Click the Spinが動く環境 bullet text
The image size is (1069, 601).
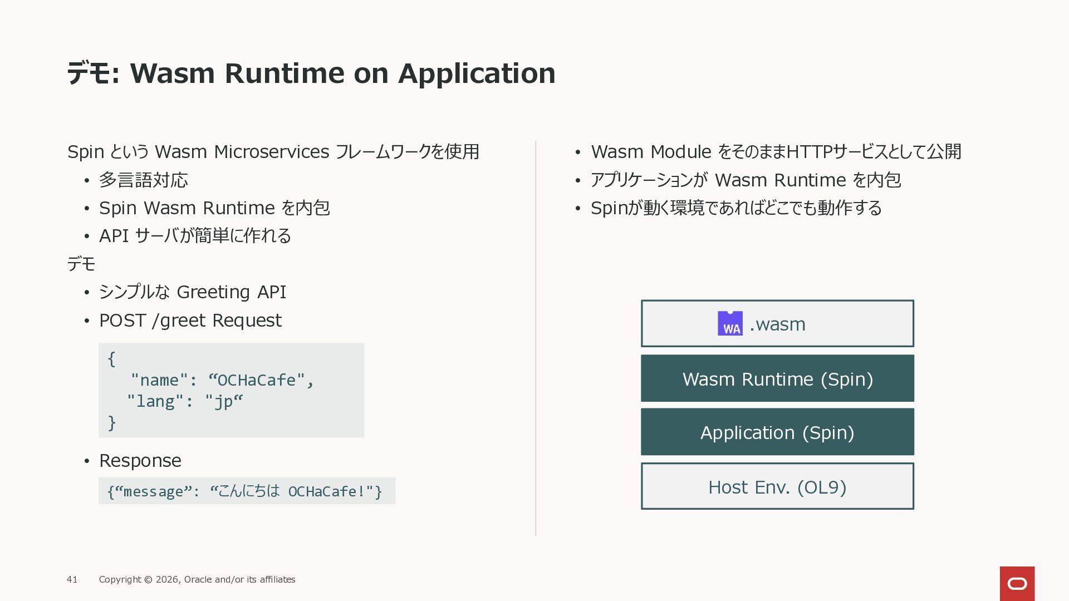(736, 208)
